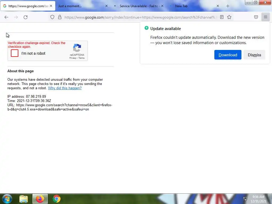This screenshot has width=272, height=204.
Task: Click the IP address 87.98.219.89 text
Action: 27,96
